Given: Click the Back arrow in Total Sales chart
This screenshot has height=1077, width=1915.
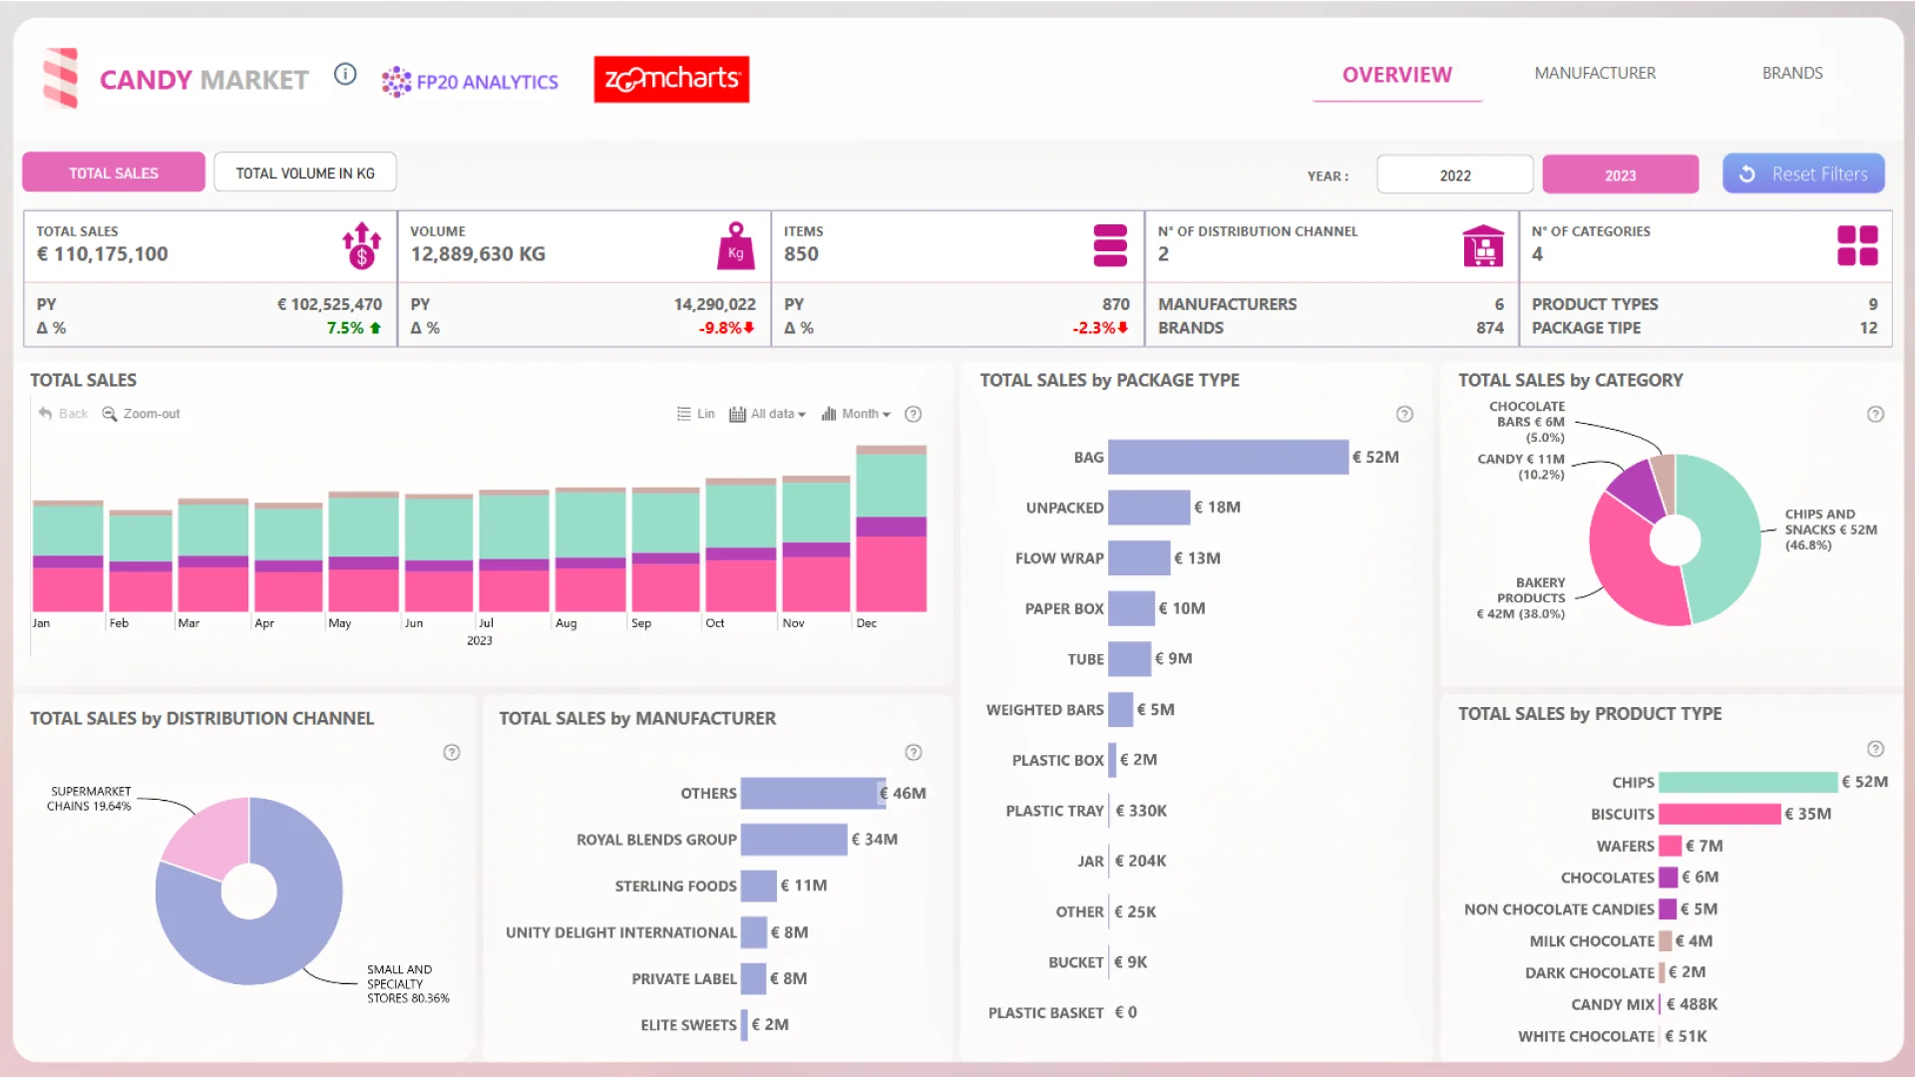Looking at the screenshot, I should coord(46,413).
